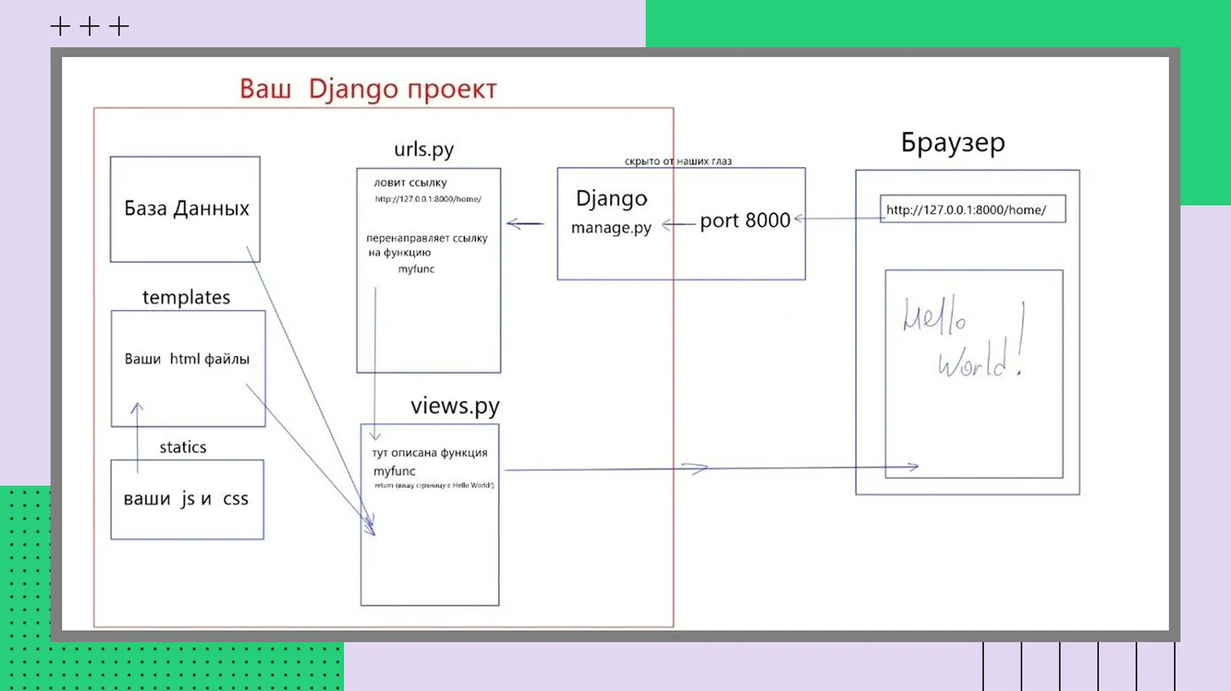Click the arrow between port 8000 and manage.py

coord(677,224)
